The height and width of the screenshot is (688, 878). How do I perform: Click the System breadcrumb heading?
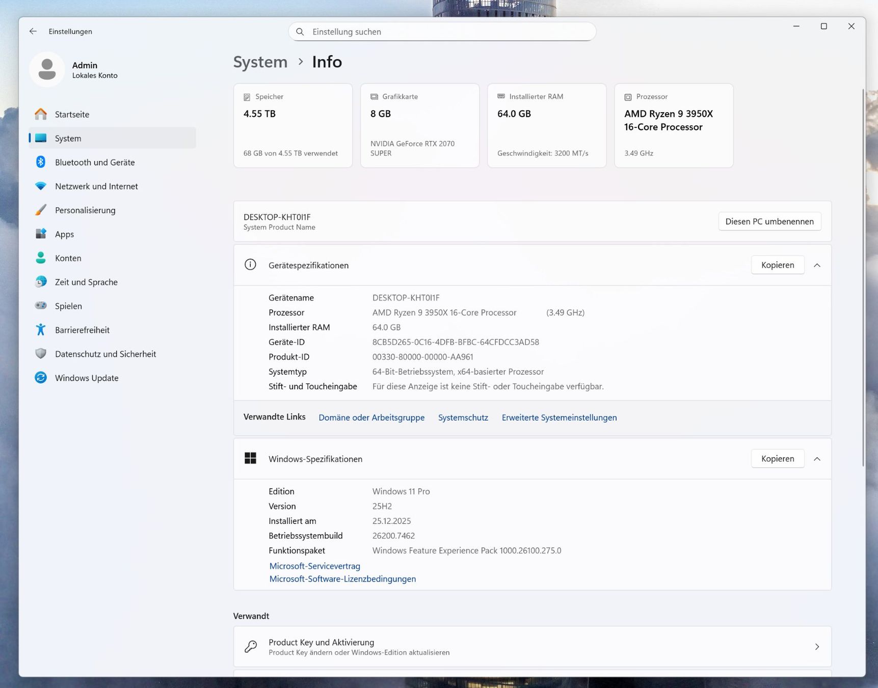[260, 62]
